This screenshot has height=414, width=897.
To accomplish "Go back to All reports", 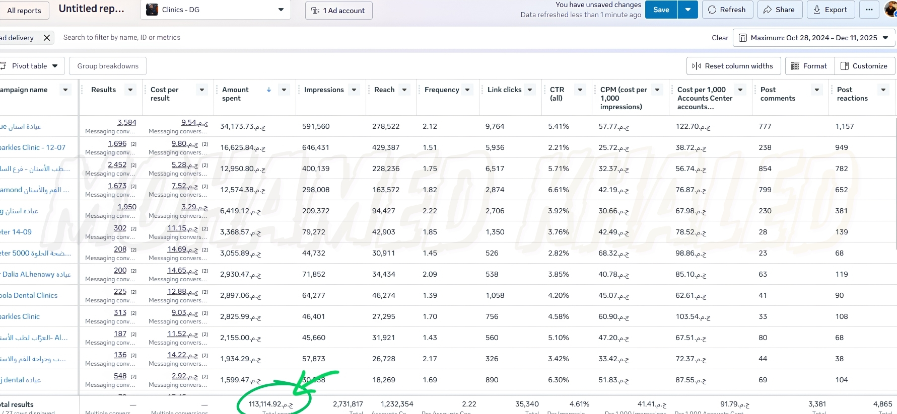I will 24,11.
